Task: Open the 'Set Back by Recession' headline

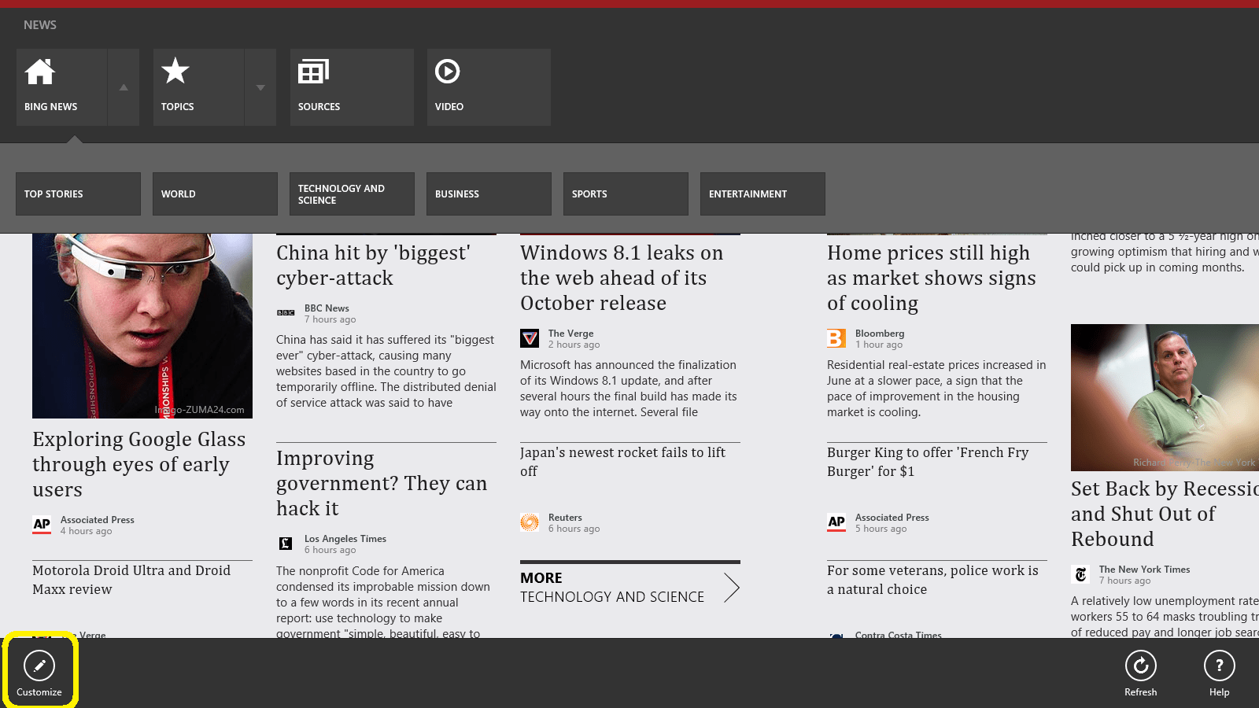Action: (x=1165, y=514)
